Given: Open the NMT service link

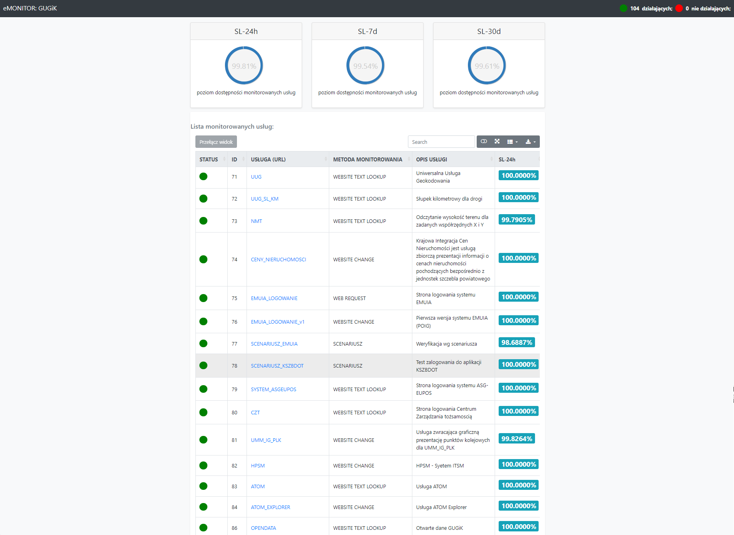Looking at the screenshot, I should 257,221.
